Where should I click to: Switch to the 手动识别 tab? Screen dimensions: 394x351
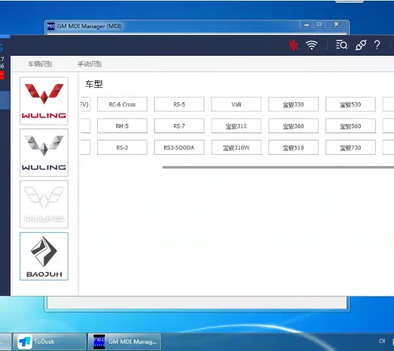click(89, 64)
